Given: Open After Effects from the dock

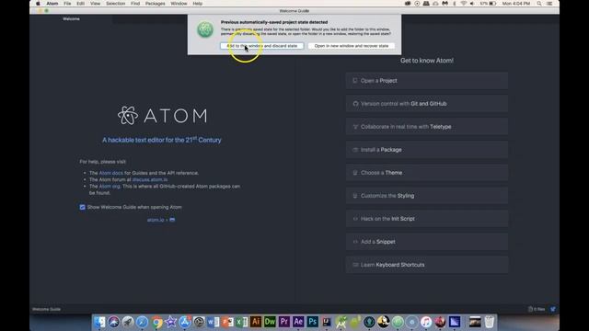Looking at the screenshot, I should click(x=298, y=322).
